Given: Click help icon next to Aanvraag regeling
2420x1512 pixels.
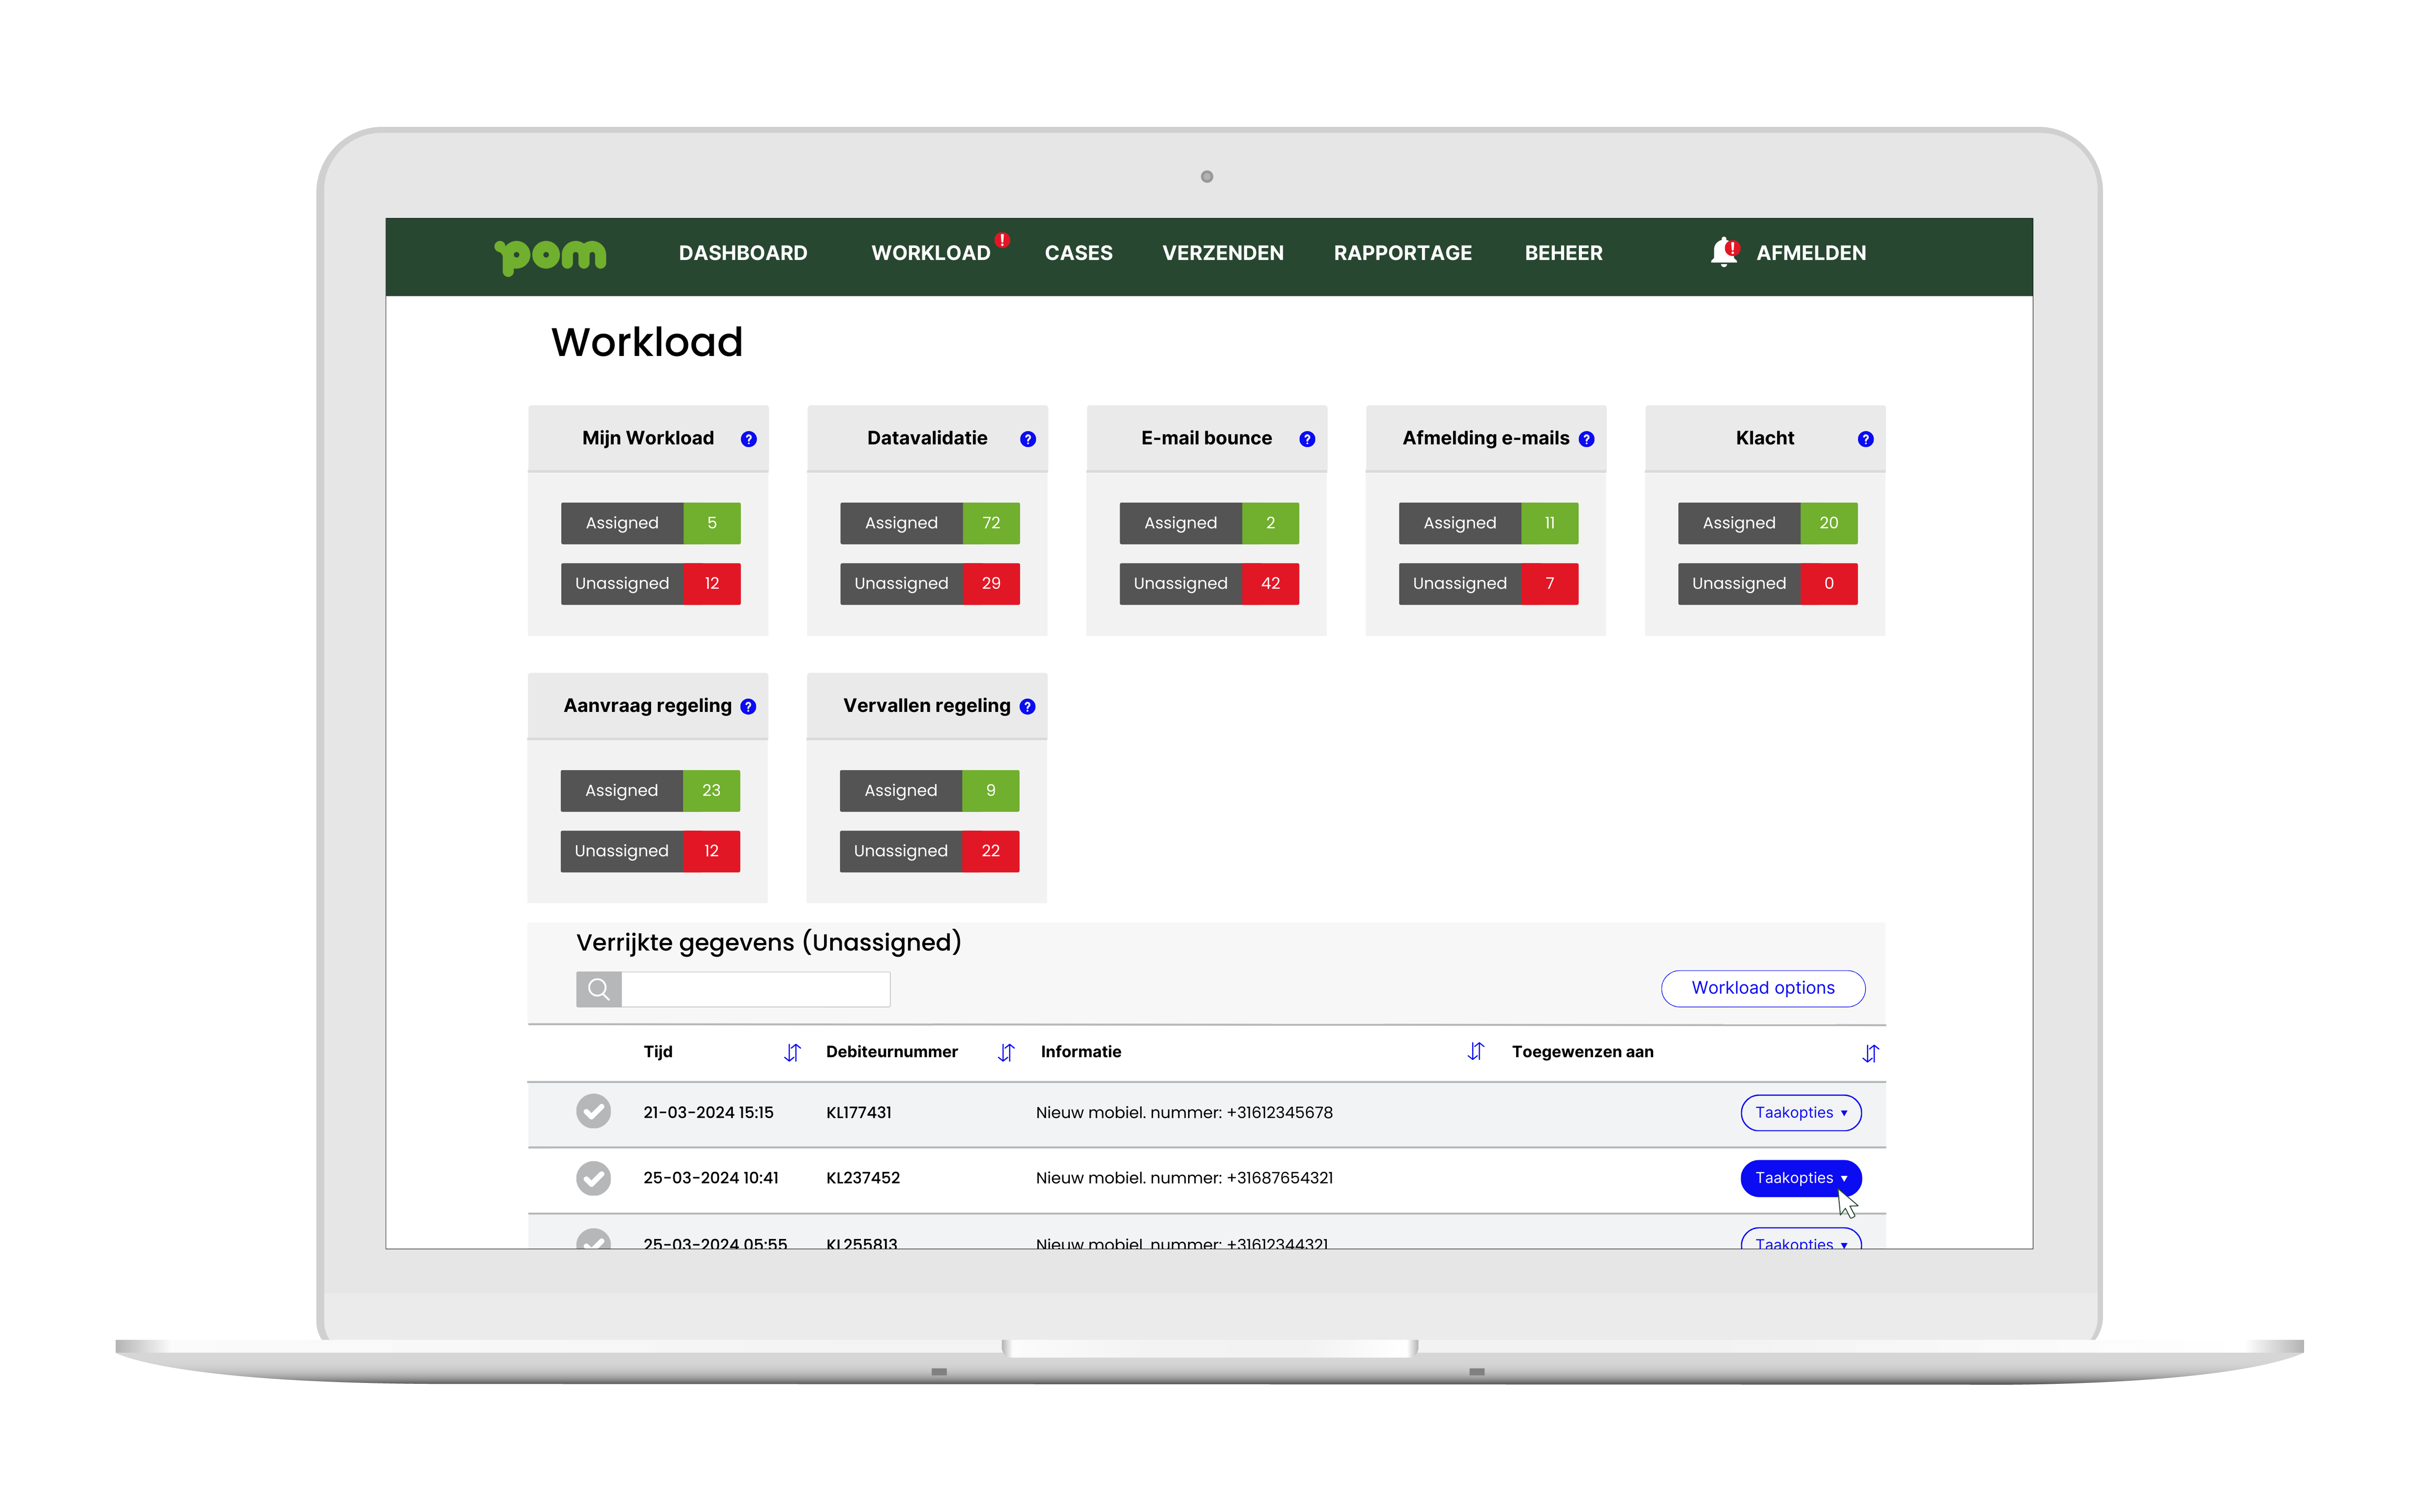Looking at the screenshot, I should [x=748, y=707].
